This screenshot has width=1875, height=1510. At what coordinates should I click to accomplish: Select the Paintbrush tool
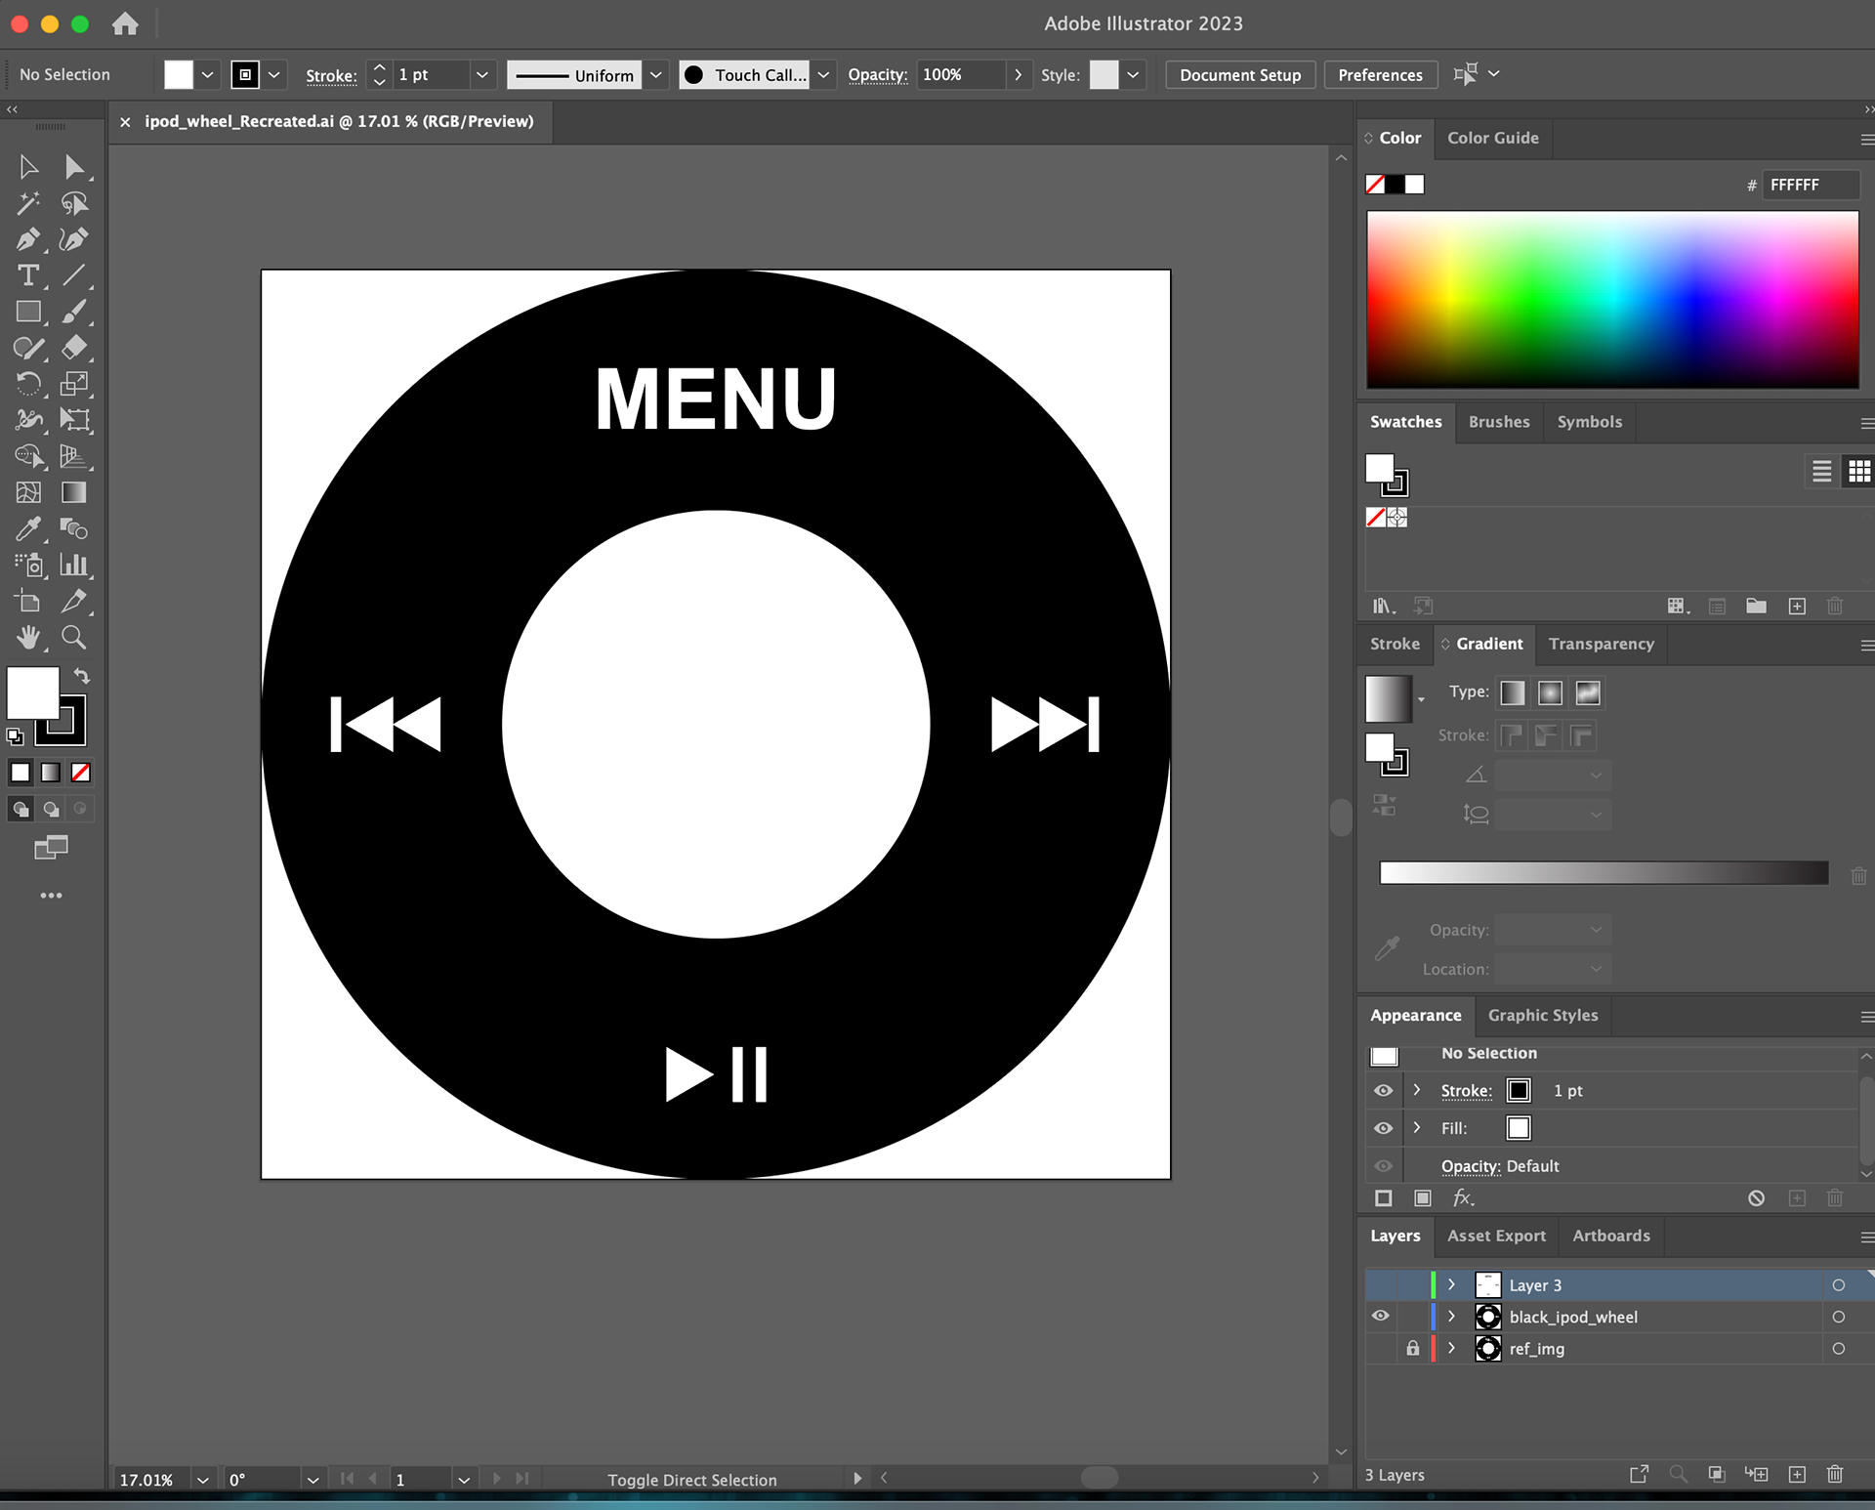(74, 312)
